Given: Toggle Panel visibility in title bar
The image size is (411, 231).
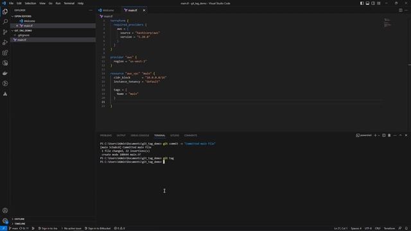Looking at the screenshot, I should 367,3.
